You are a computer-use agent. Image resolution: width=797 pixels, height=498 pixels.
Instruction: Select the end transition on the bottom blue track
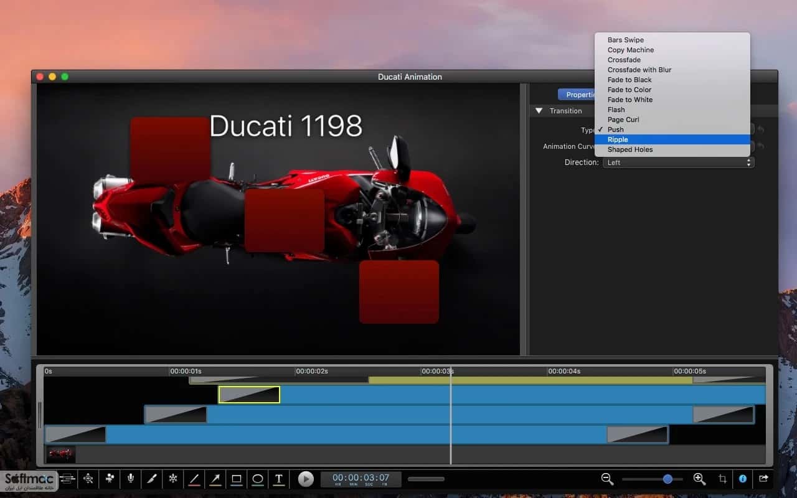638,435
